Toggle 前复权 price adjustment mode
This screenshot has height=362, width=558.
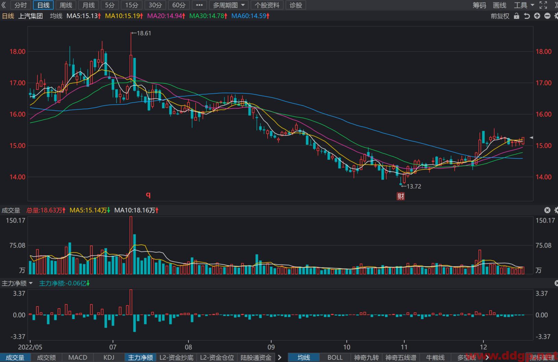pos(500,16)
